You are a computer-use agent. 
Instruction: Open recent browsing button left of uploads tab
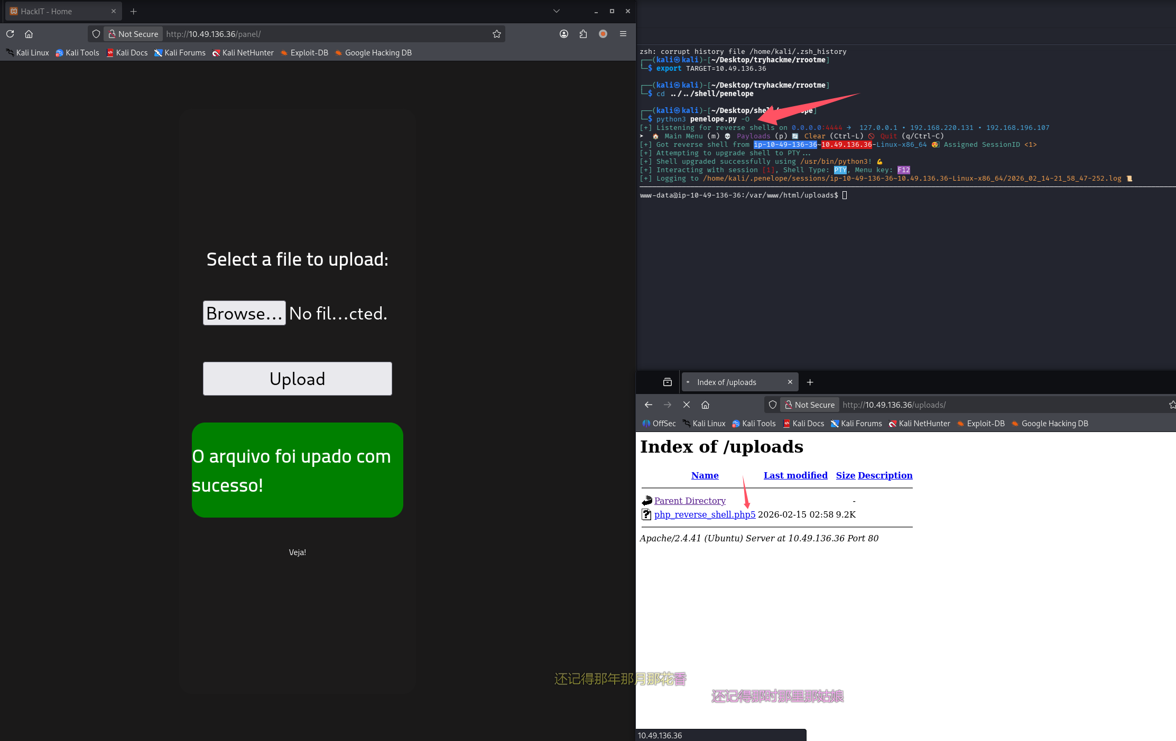[668, 382]
